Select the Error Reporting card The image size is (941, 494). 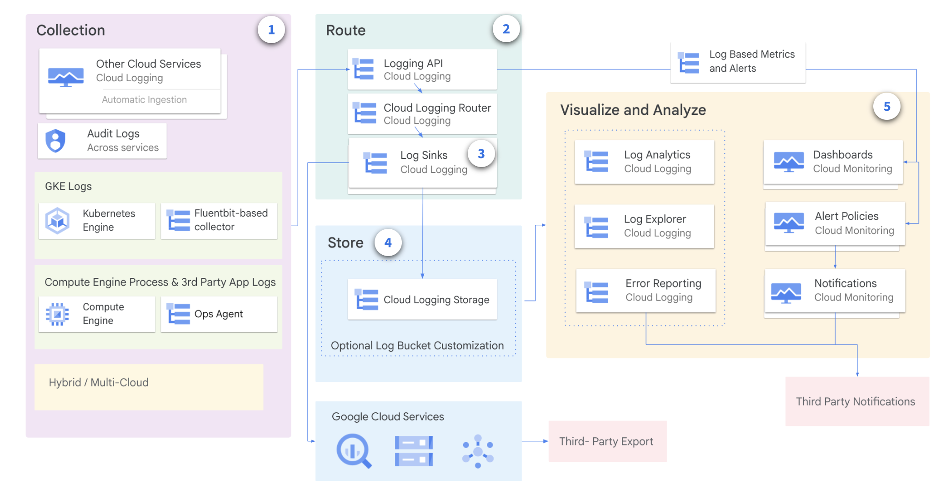coord(646,290)
